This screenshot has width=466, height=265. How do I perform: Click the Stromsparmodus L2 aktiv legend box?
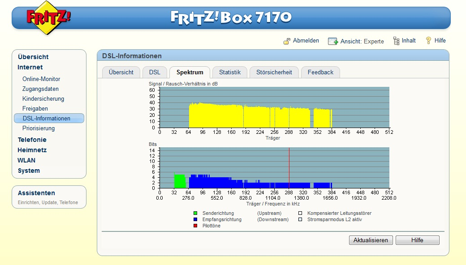pos(300,219)
